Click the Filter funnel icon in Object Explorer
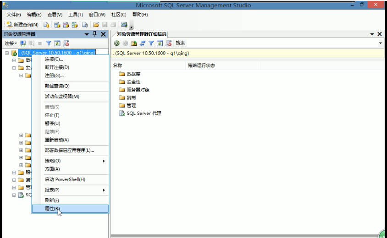Viewport: 387px width, 238px height. point(49,43)
